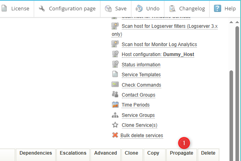Click the Save disk icon
The image size is (241, 161).
pos(108,8)
